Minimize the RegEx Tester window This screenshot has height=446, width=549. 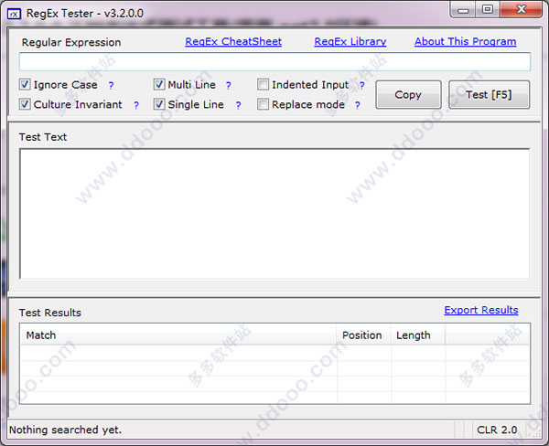(463, 10)
